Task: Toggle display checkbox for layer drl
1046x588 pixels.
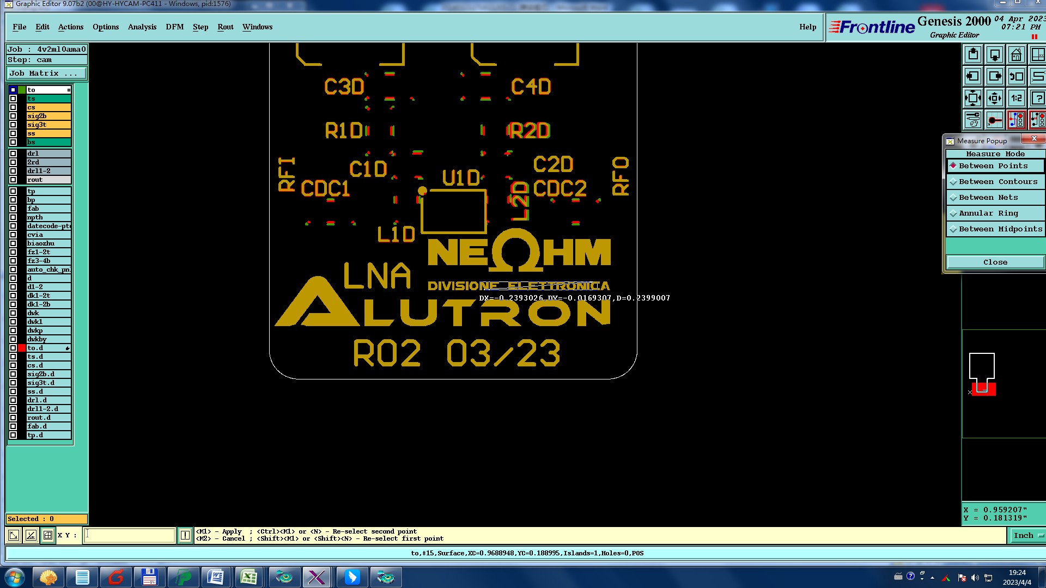Action: 13,154
